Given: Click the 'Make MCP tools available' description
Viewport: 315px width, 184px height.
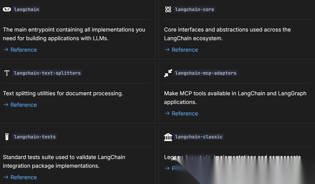Looking at the screenshot, I should tap(235, 98).
